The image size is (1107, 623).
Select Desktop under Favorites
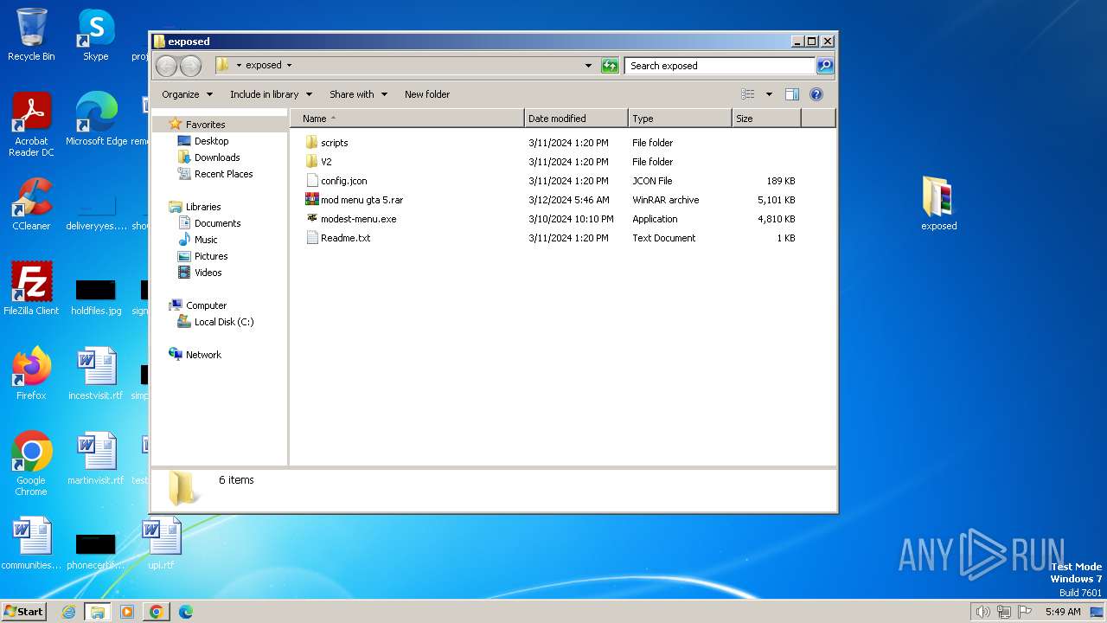click(x=211, y=141)
